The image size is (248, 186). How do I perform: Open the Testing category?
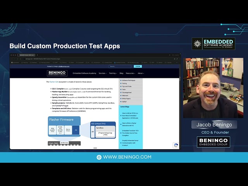[124, 83]
